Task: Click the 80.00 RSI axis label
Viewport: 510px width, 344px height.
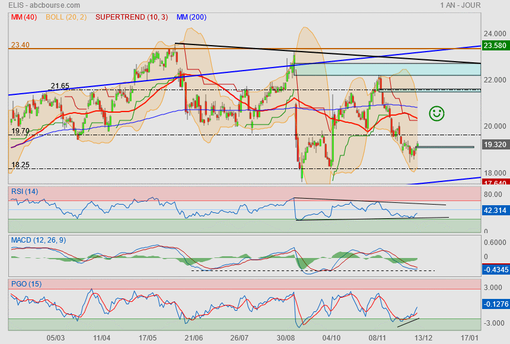Action: [493, 195]
